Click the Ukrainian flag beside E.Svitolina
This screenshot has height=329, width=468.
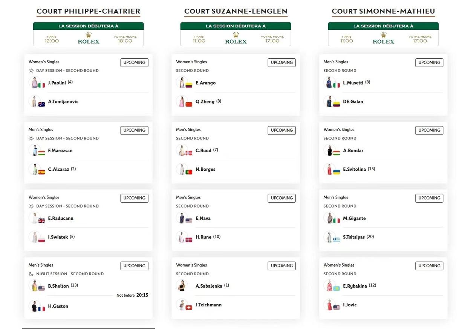click(336, 172)
